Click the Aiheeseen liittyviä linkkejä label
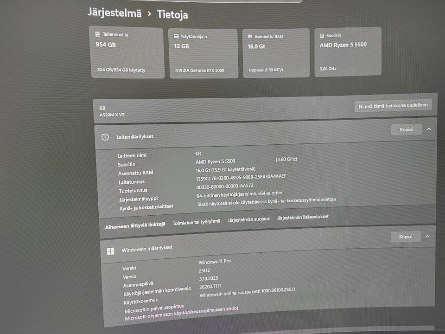Screen dimensions: 445x334 pos(135,225)
